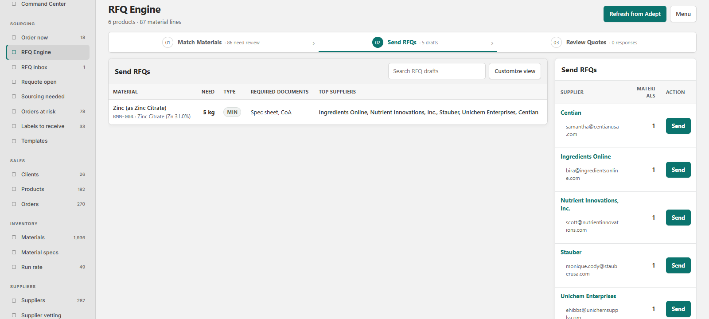
Task: Open Ingredients Online supplier link
Action: tap(586, 157)
